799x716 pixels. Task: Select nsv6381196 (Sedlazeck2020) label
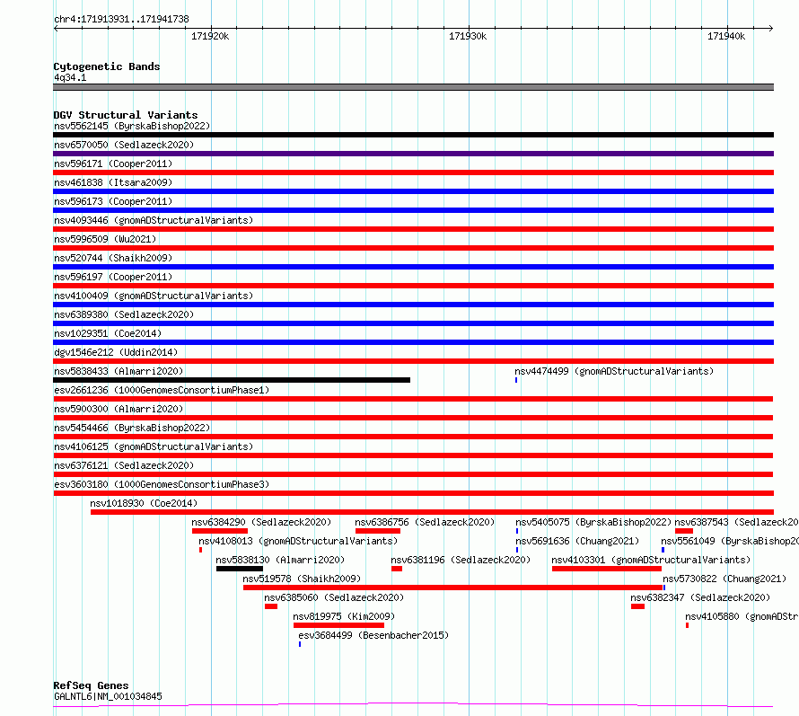(461, 560)
